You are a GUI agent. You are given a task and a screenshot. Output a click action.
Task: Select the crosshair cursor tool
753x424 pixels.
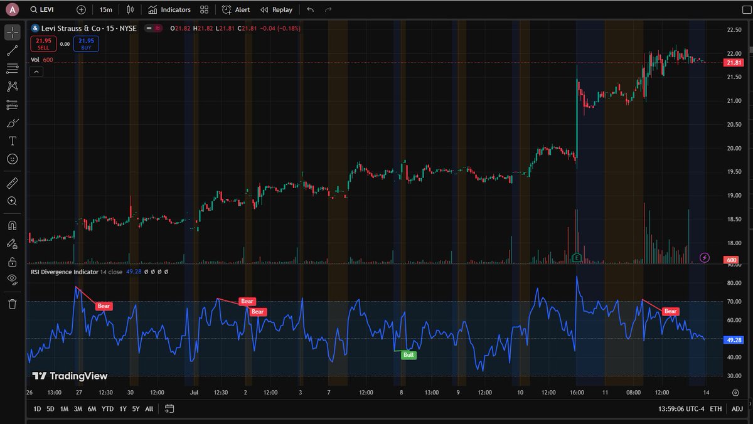[x=13, y=32]
